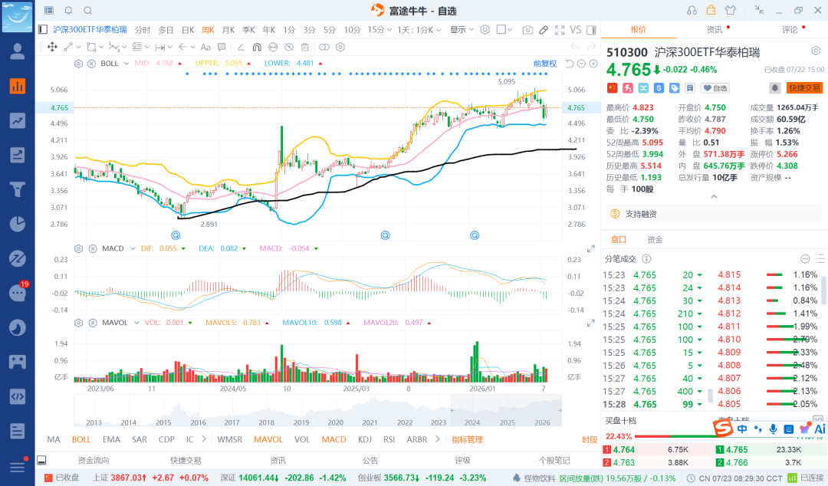Open 指标管理 indicator management
The height and width of the screenshot is (486, 828).
(468, 439)
